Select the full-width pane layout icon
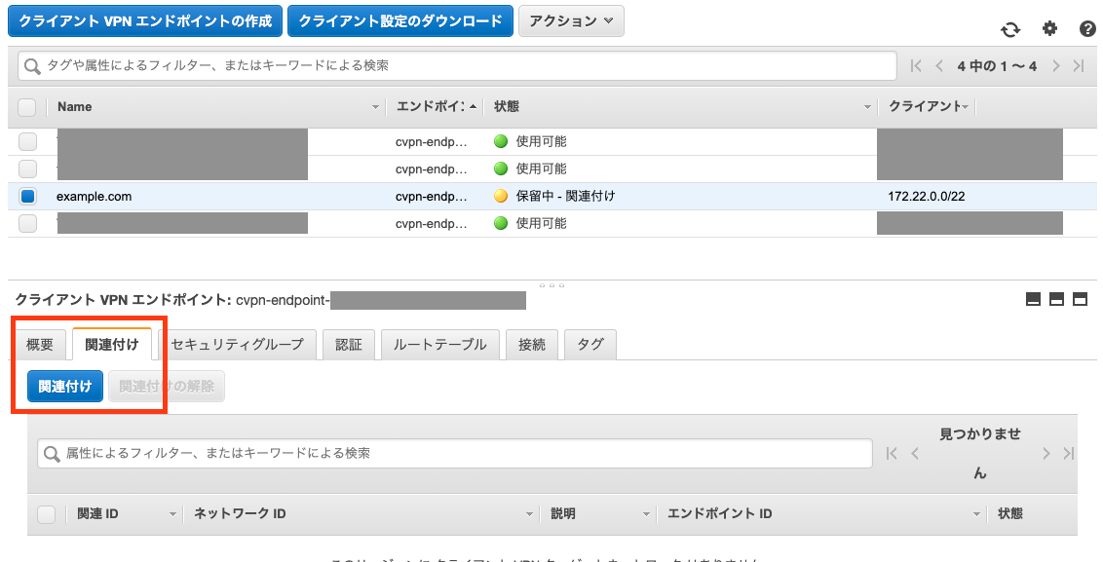1103x562 pixels. [1080, 299]
